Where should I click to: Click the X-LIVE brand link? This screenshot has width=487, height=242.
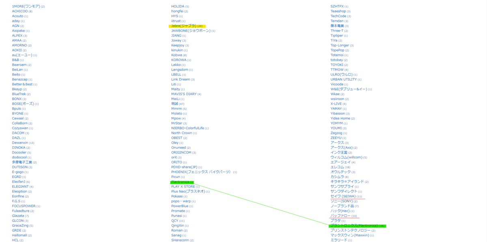pos(336,104)
